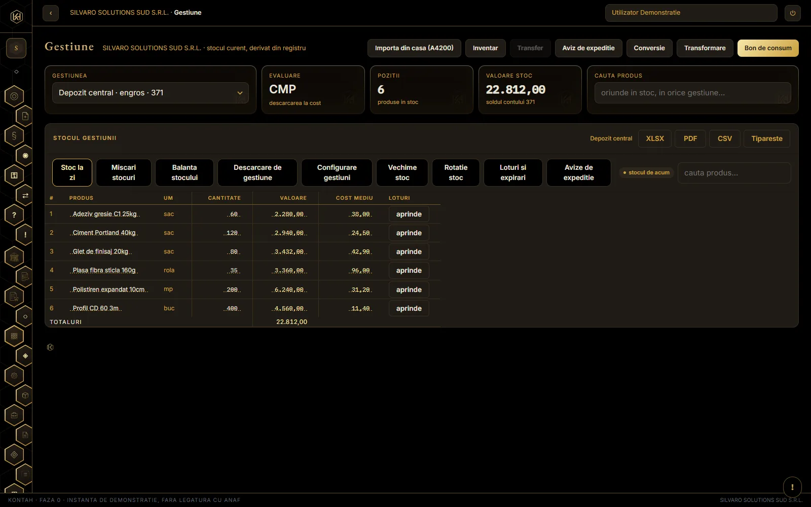811x507 pixels.
Task: Expand the Gestiunea Depozit central dropdown
Action: (x=151, y=93)
